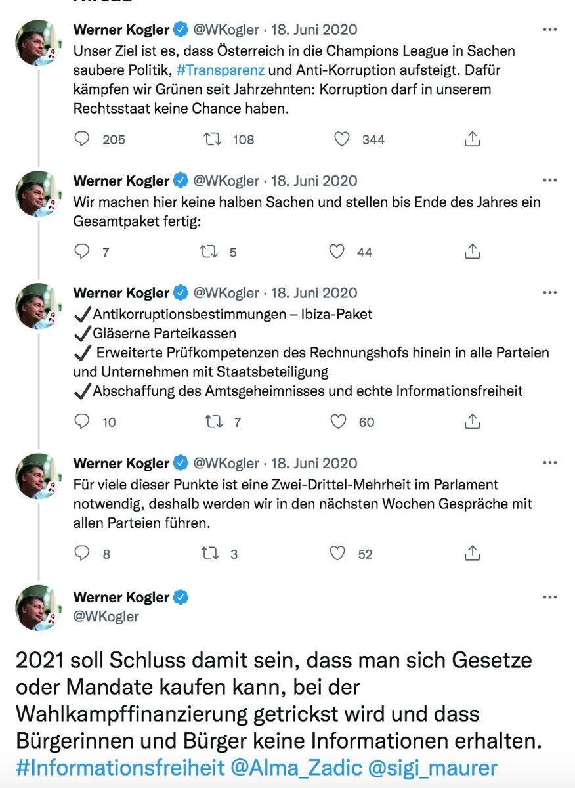Like the tweet with 44 likes
Viewport: 575px width, 788px height.
pos(337,252)
